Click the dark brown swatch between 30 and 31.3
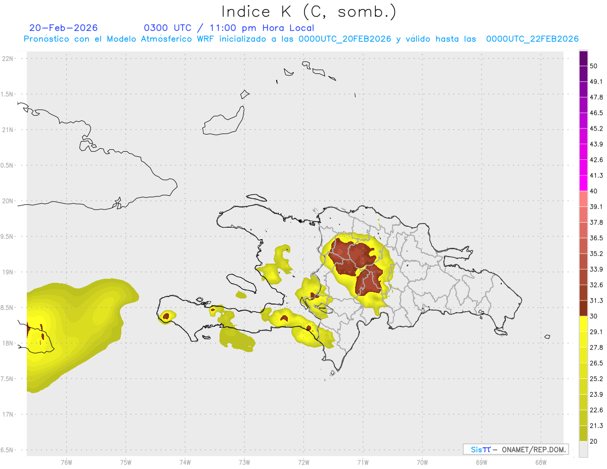This screenshot has height=469, width=607. click(x=583, y=308)
